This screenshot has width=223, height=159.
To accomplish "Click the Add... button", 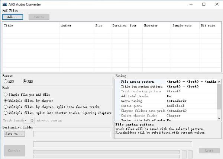I will [13, 17].
